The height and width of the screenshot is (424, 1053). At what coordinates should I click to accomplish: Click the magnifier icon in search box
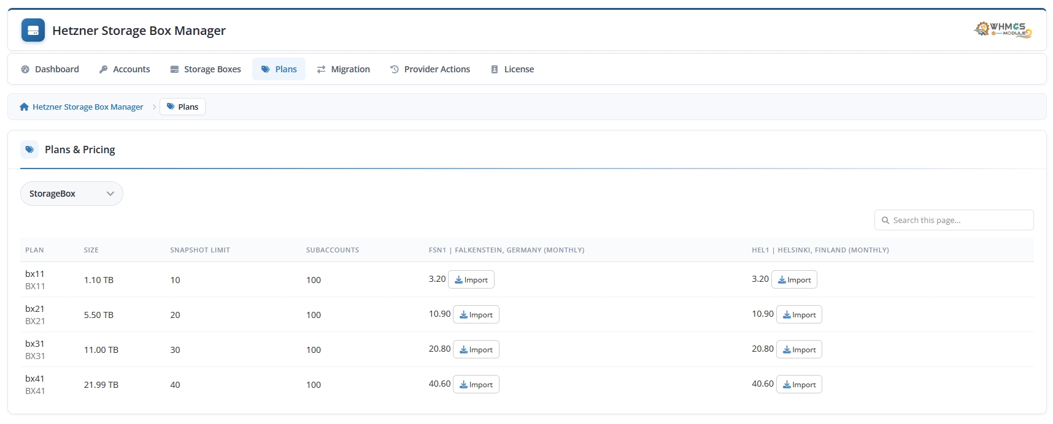[885, 220]
